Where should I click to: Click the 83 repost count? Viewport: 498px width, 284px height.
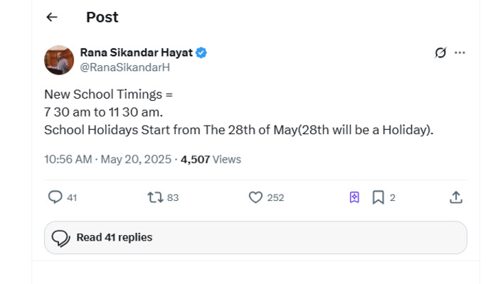pyautogui.click(x=173, y=198)
